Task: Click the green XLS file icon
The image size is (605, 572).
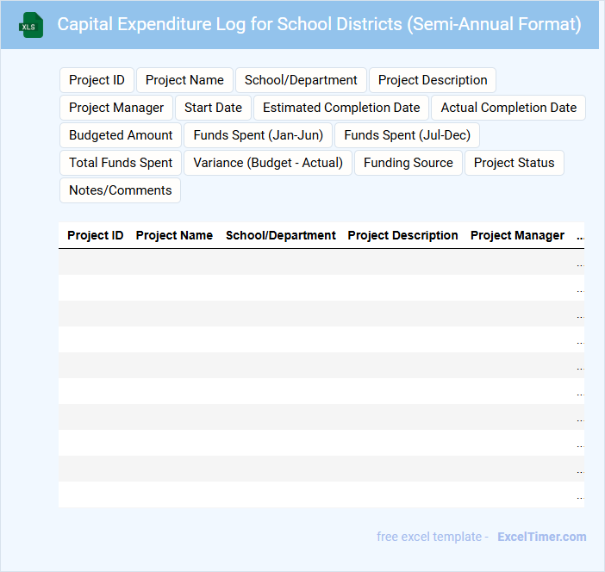Action: click(x=30, y=25)
